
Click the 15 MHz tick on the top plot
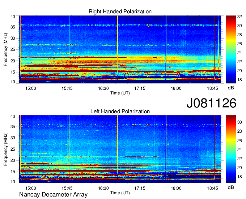click(x=13, y=72)
